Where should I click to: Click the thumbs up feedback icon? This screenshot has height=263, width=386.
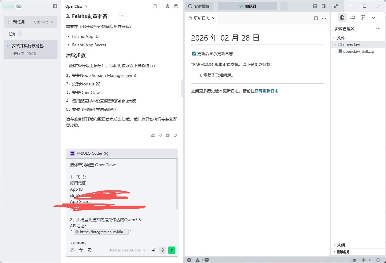point(153,135)
